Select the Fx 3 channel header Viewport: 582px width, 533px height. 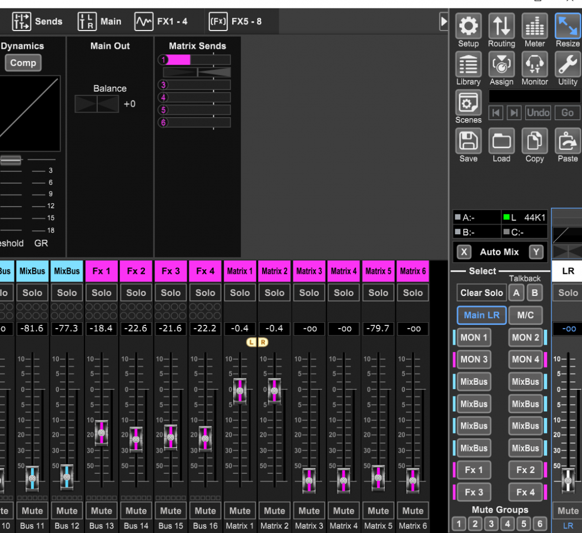coord(170,271)
